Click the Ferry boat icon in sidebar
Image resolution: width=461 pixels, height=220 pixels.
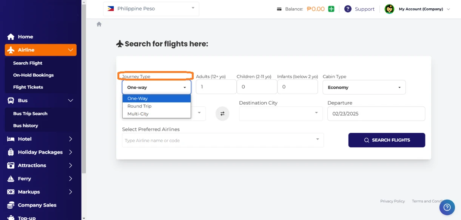11,179
